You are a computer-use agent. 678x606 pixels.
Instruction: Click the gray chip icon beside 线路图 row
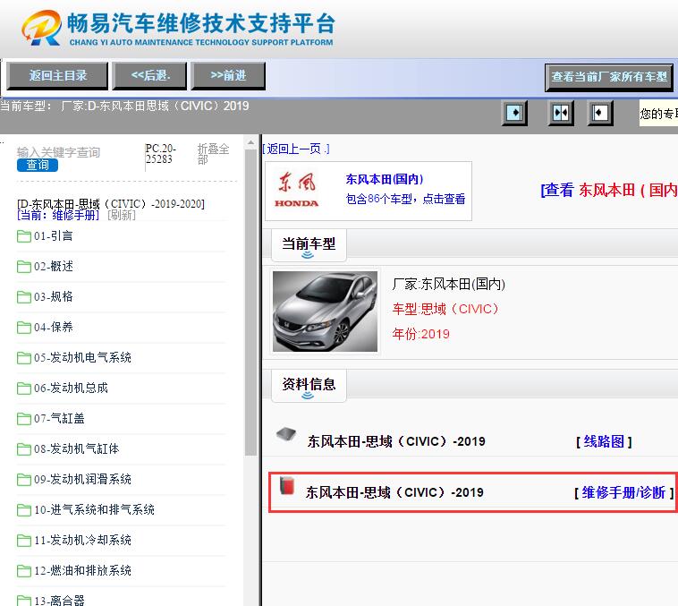pos(286,434)
